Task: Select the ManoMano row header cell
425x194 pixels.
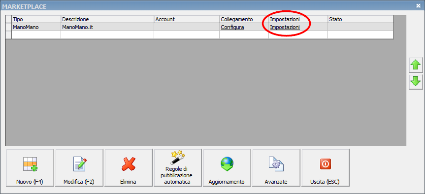Action: pos(8,27)
